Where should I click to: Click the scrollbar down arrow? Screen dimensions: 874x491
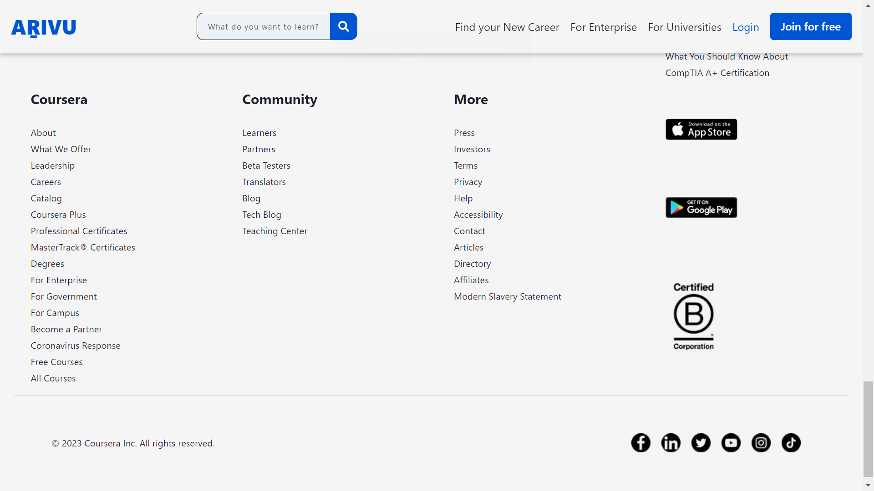click(x=868, y=485)
